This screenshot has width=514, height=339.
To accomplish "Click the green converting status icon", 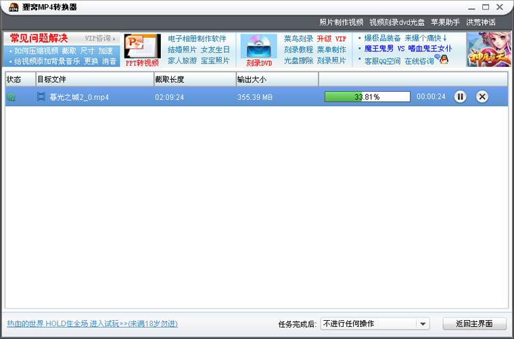I will pyautogui.click(x=11, y=97).
